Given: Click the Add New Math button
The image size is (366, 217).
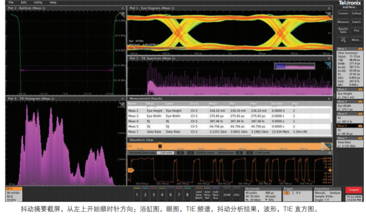Looking at the screenshot, I should point(199,194).
